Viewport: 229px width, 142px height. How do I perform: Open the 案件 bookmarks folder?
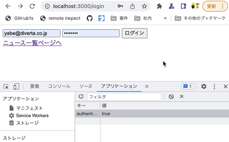click(119, 18)
